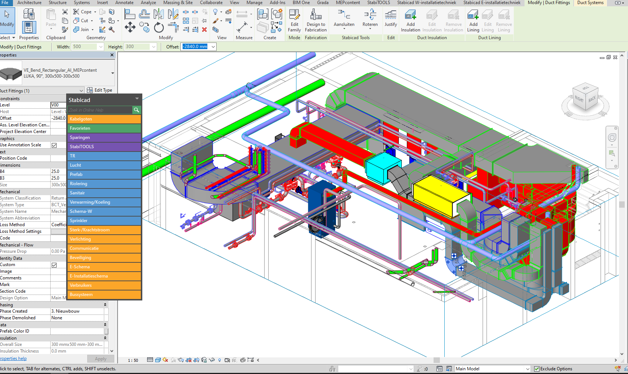The width and height of the screenshot is (628, 374).
Task: Open the Systems ribbon tab
Action: (82, 3)
